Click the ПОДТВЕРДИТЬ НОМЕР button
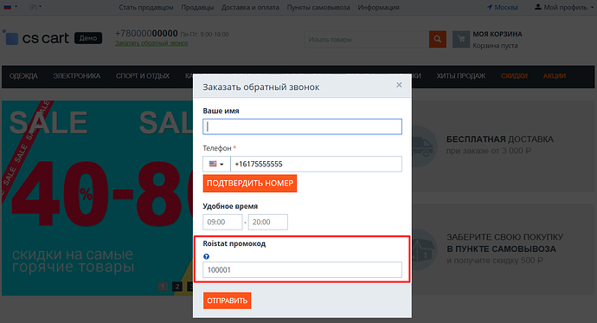Image resolution: width=597 pixels, height=323 pixels. click(x=250, y=184)
